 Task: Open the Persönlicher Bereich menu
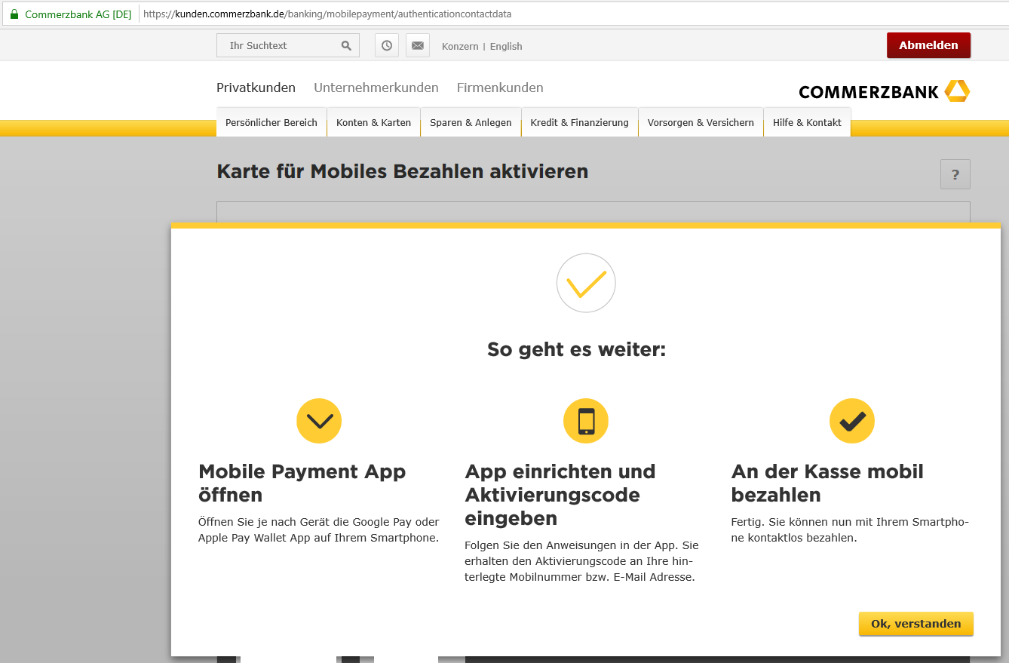[x=271, y=123]
